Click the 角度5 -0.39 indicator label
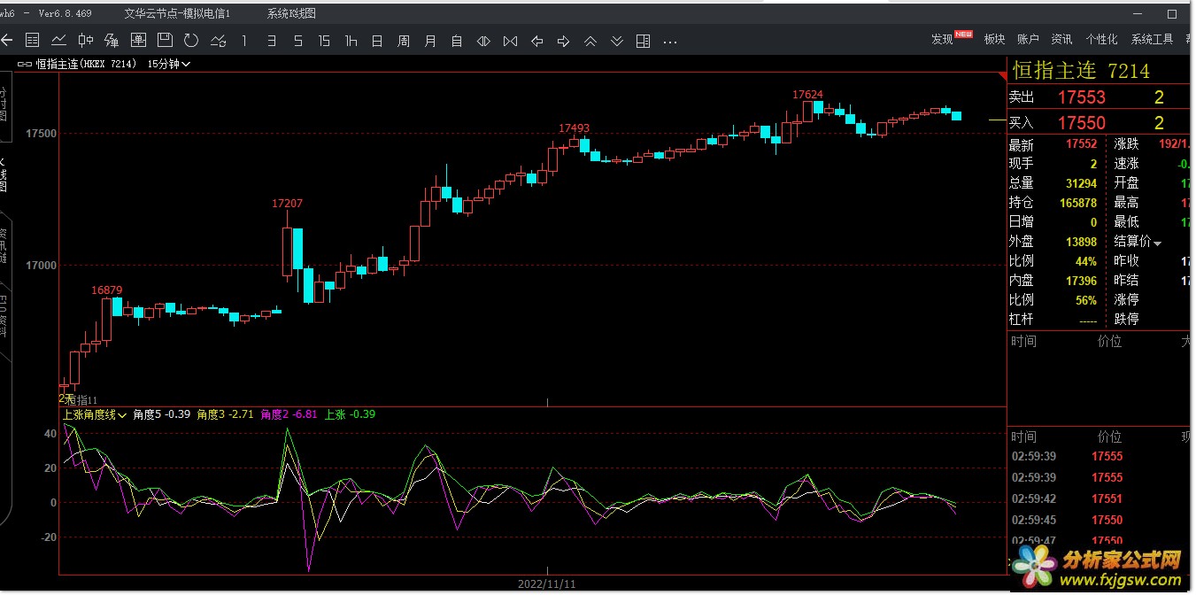Image resolution: width=1196 pixels, height=595 pixels. 162,414
